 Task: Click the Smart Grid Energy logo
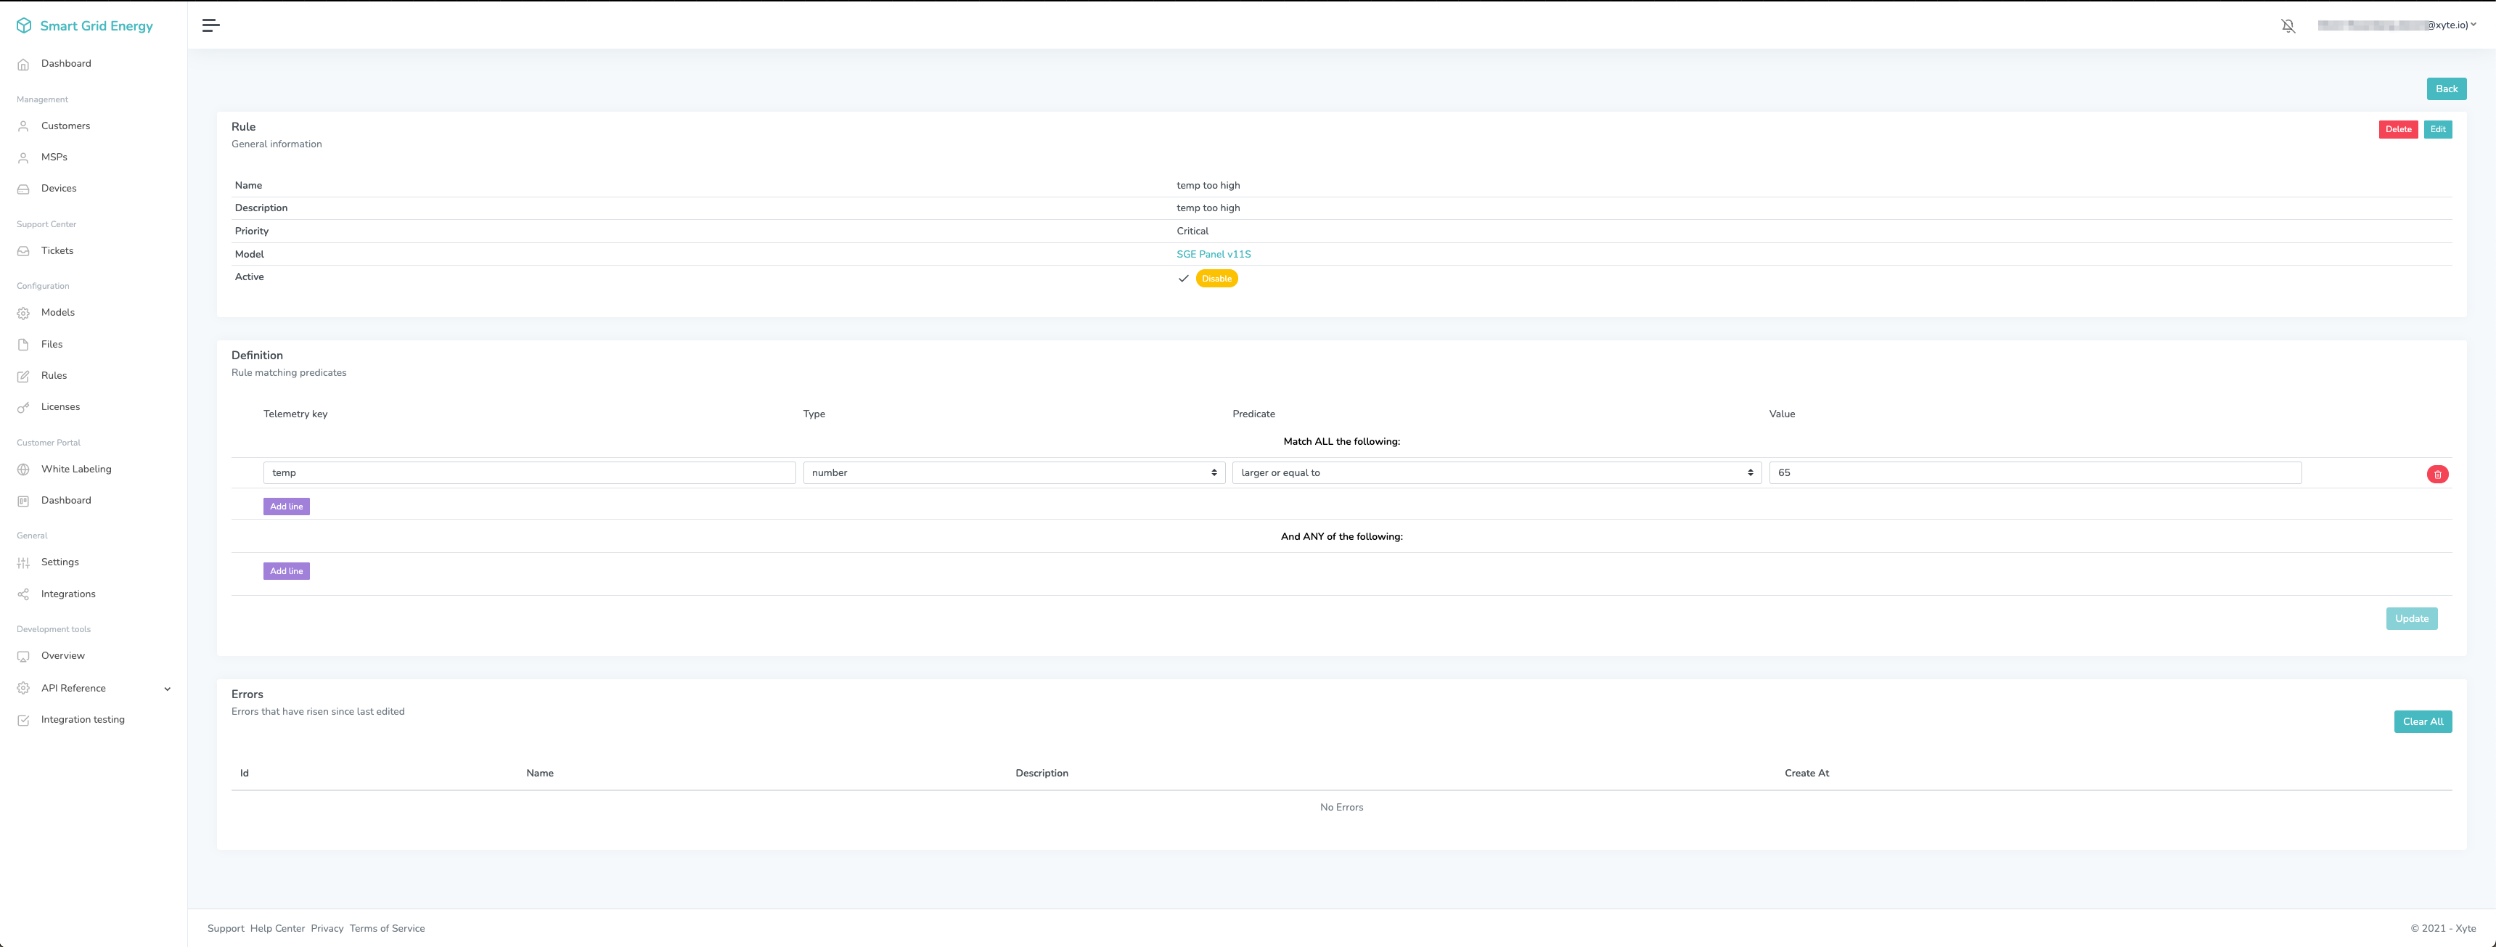pyautogui.click(x=24, y=26)
